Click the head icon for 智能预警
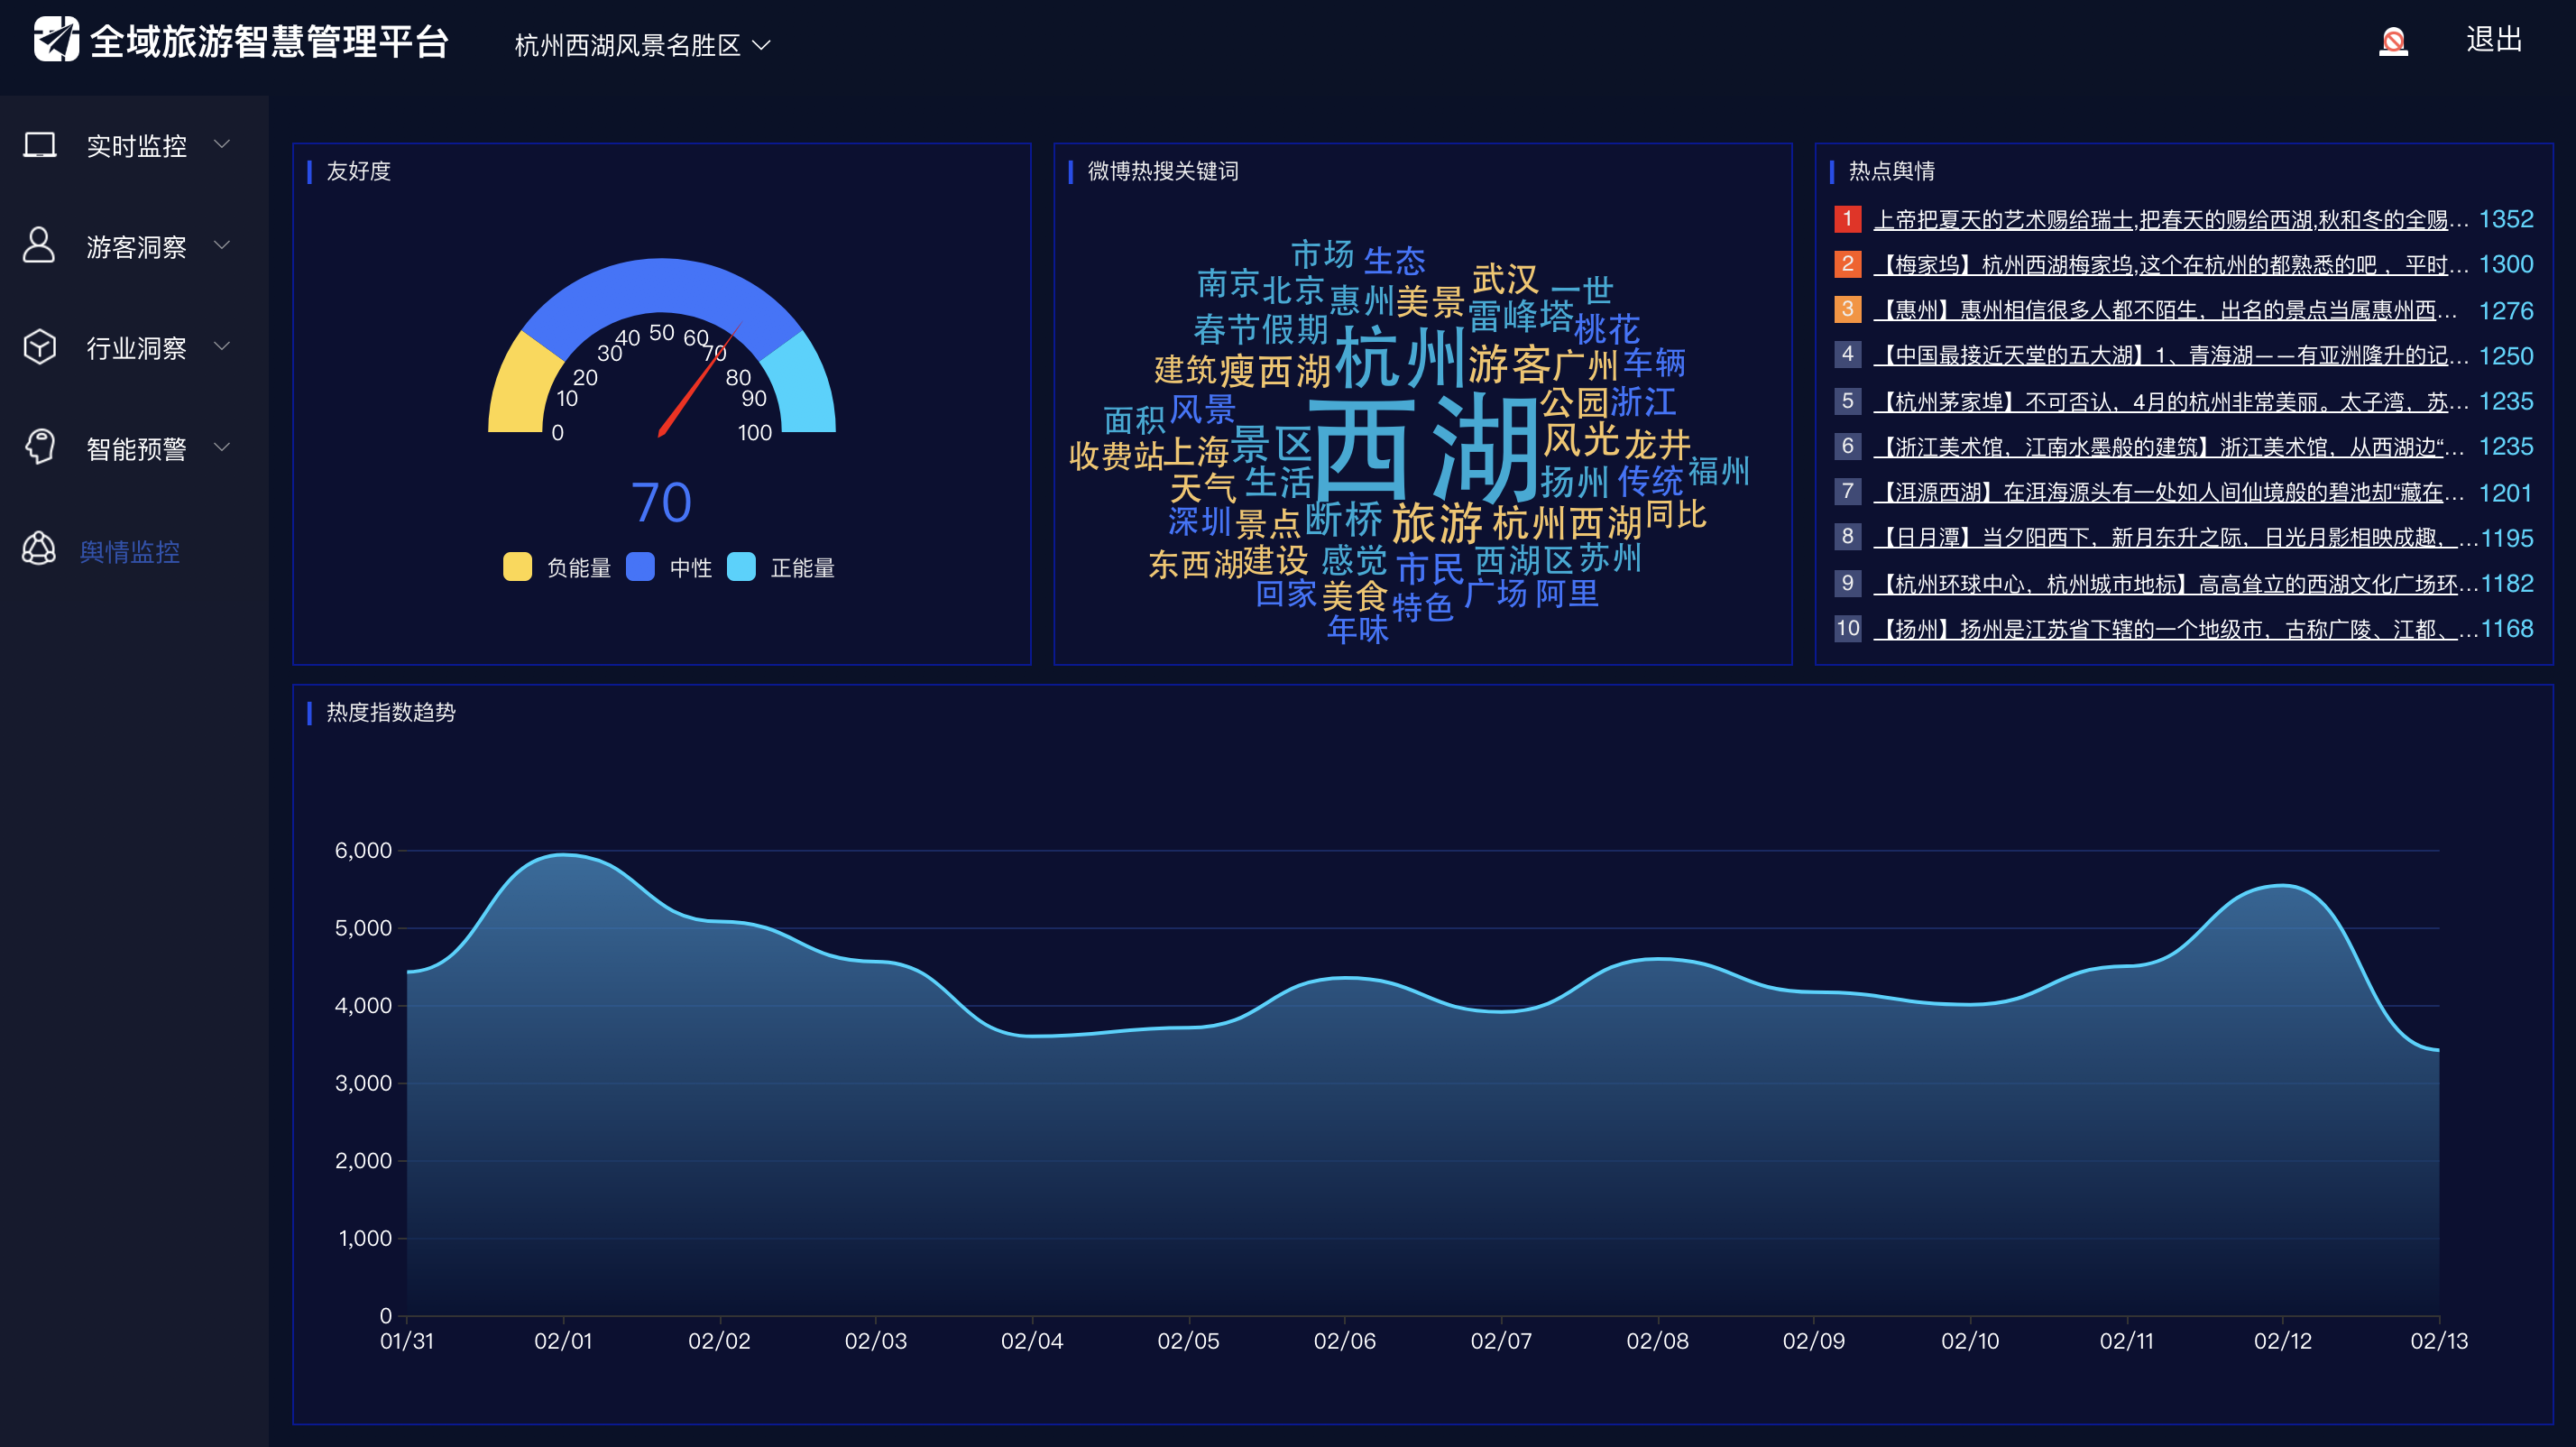 click(40, 447)
